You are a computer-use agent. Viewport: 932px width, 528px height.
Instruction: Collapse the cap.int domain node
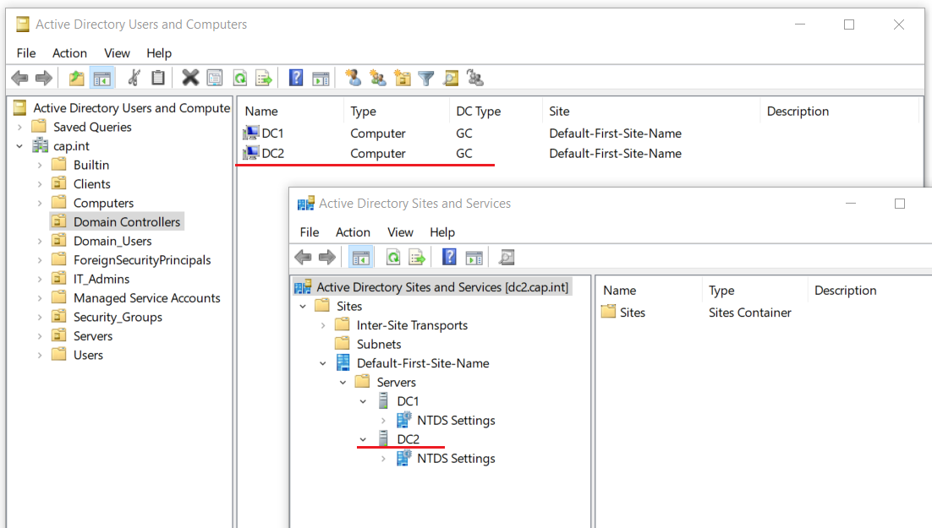point(19,146)
